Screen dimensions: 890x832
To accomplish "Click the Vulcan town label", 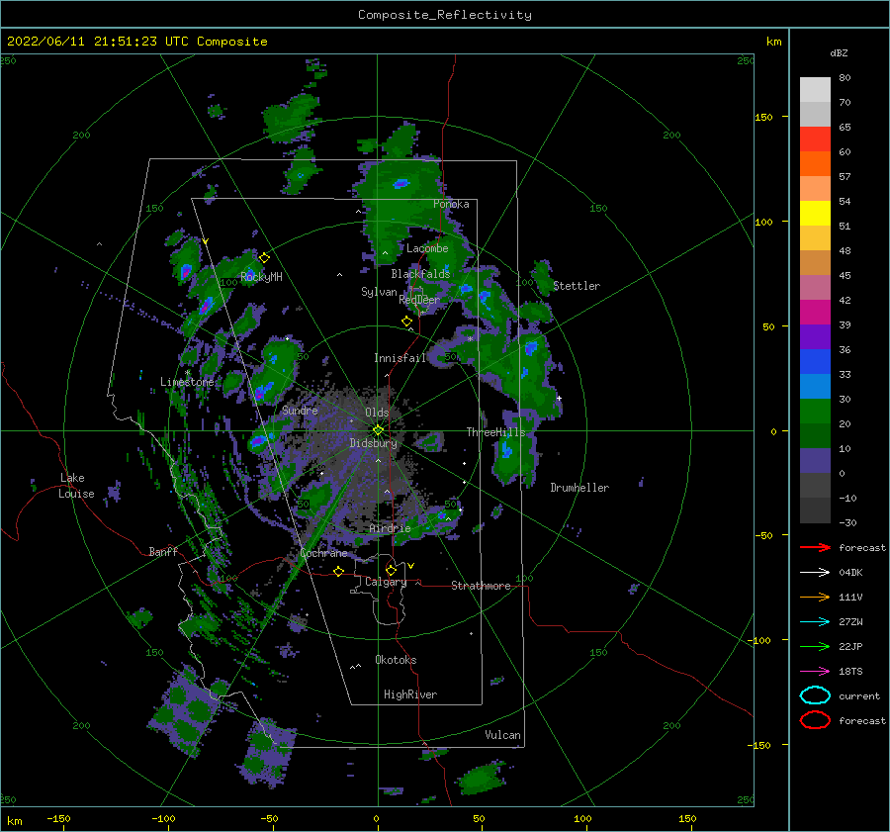I will pos(502,735).
